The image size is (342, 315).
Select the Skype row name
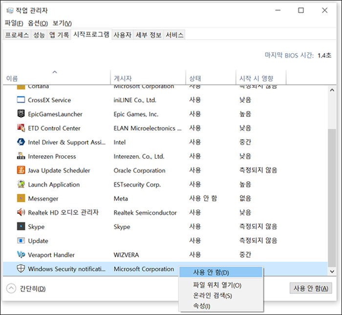[36, 227]
